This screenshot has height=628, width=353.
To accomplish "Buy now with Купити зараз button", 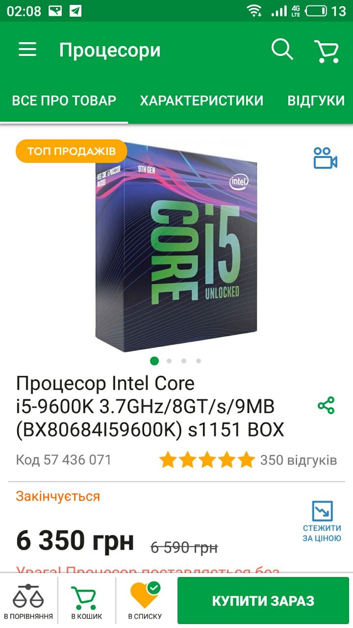I will click(263, 601).
